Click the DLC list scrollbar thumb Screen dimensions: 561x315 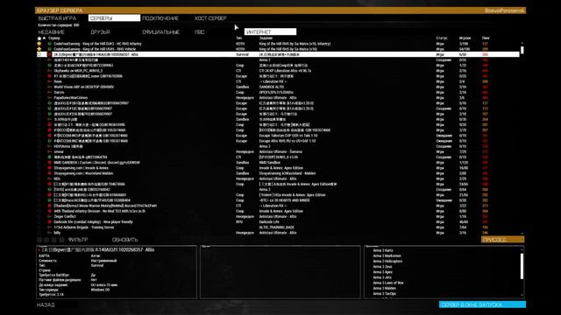tap(522, 266)
